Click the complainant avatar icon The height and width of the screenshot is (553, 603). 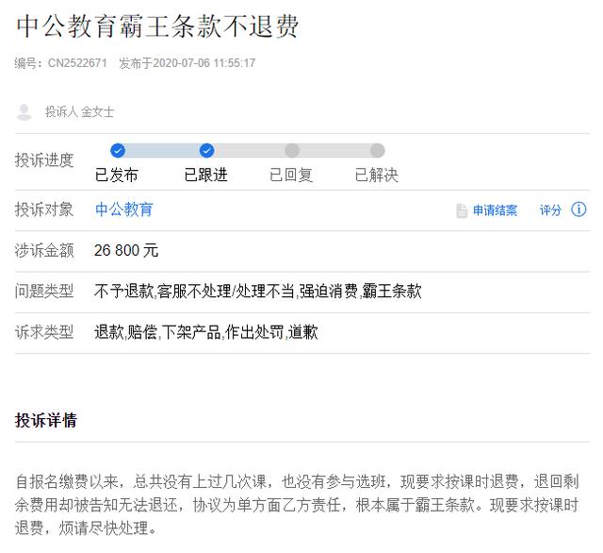point(24,112)
